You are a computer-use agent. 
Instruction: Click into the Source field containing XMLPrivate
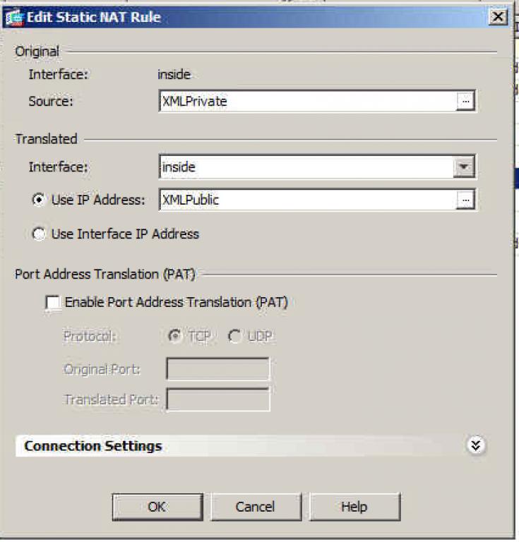307,102
